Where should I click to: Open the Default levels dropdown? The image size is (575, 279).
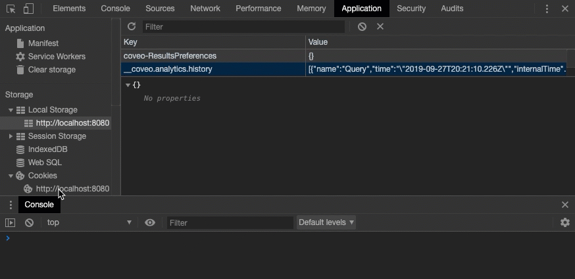coord(326,222)
